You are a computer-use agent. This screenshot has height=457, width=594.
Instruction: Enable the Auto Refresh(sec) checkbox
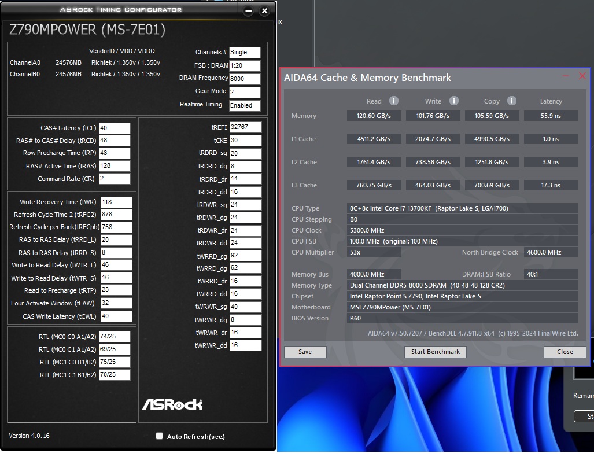point(160,436)
